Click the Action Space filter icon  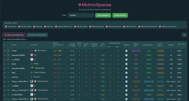point(163,46)
